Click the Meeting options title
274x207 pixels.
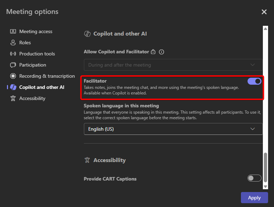pyautogui.click(x=32, y=12)
